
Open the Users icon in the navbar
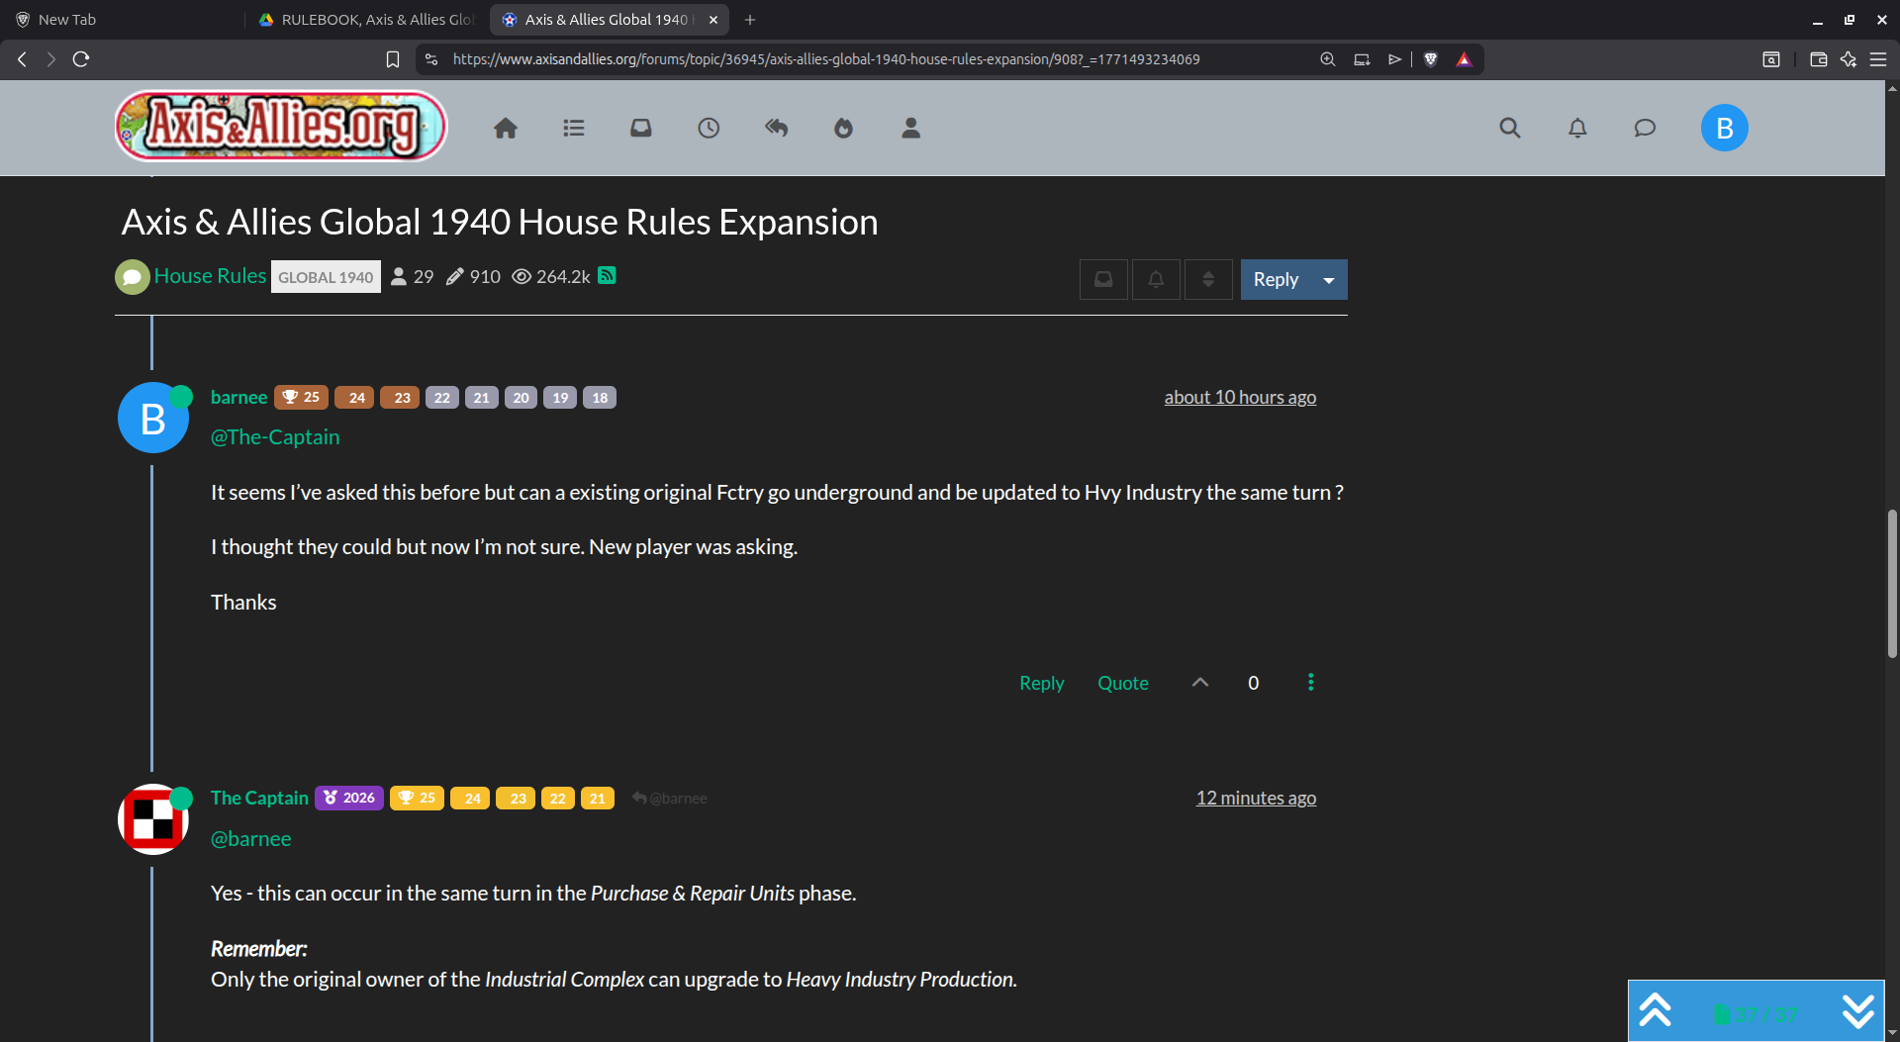tap(910, 128)
